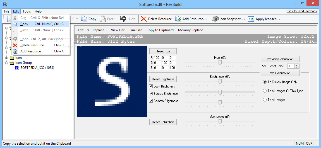Click the 'File Name: SOFTPEDIA.BMP' info text
The width and height of the screenshot is (321, 148).
tap(110, 37)
